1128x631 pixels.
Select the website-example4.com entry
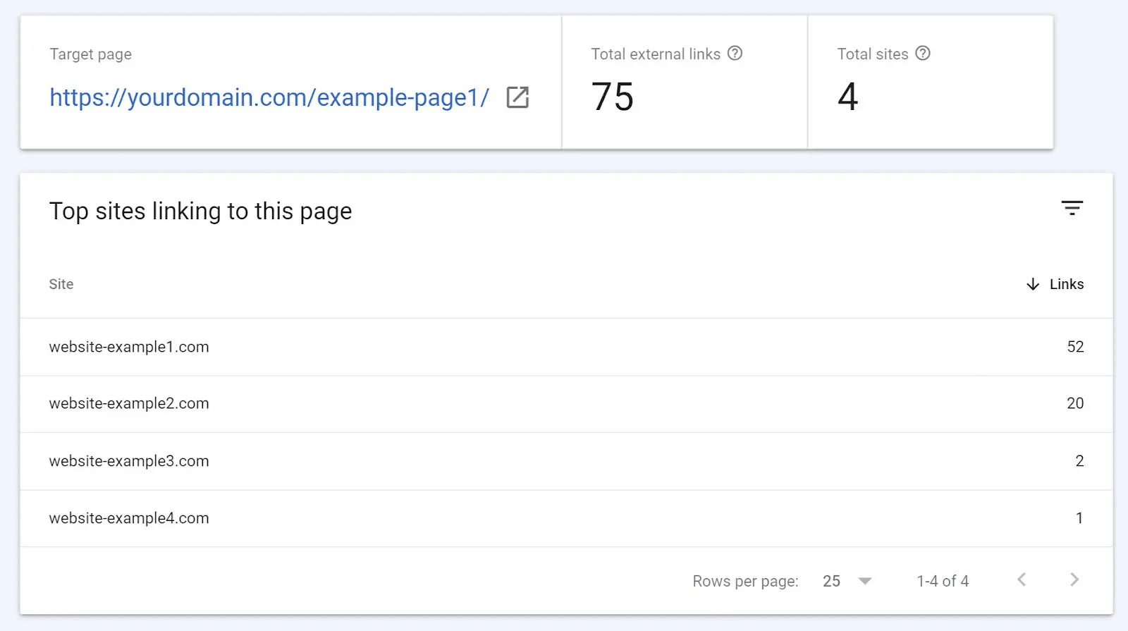point(129,518)
